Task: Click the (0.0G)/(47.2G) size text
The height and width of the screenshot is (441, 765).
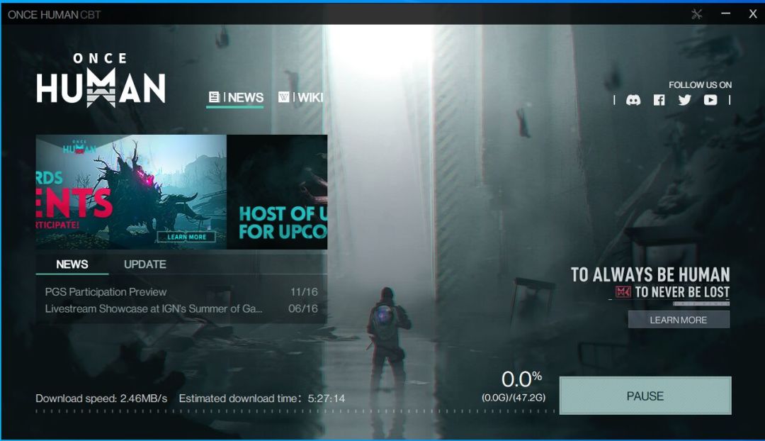Action: [x=514, y=398]
